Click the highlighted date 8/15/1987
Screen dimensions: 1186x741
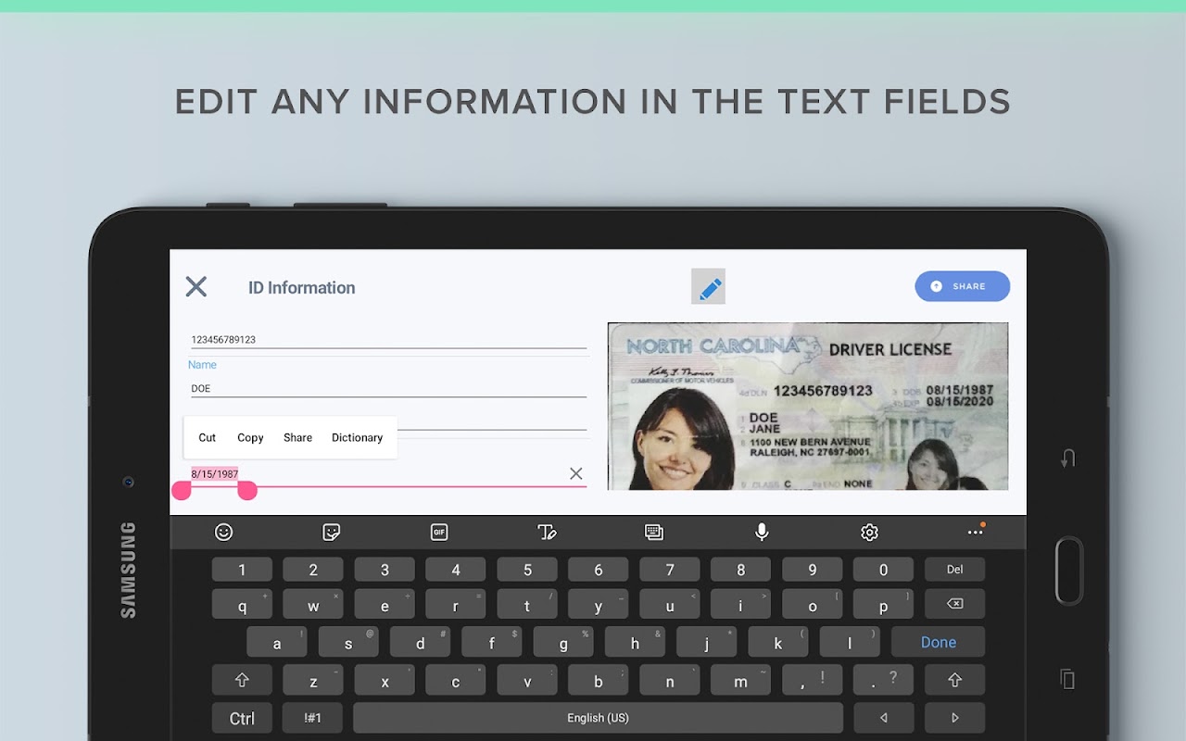coord(214,474)
